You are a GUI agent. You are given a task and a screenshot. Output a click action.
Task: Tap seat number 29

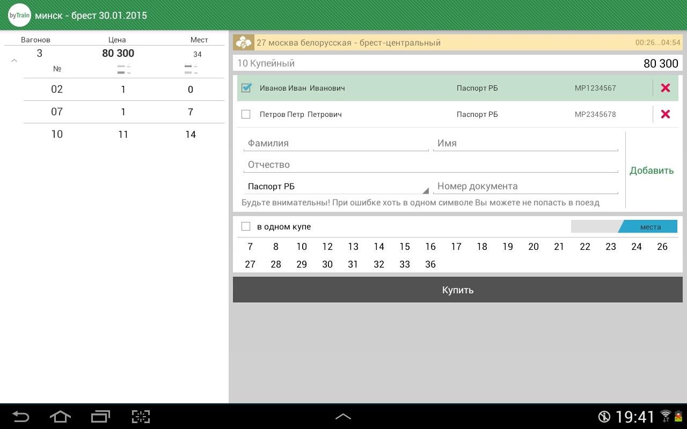click(x=302, y=264)
